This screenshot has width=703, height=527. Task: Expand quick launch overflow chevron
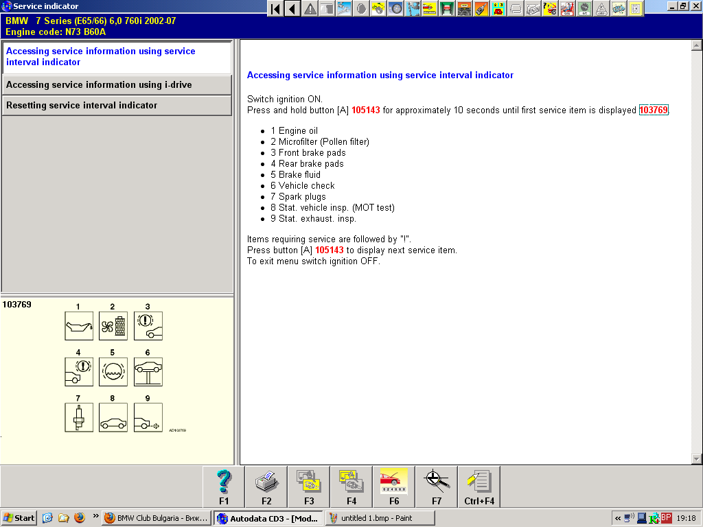coord(95,516)
